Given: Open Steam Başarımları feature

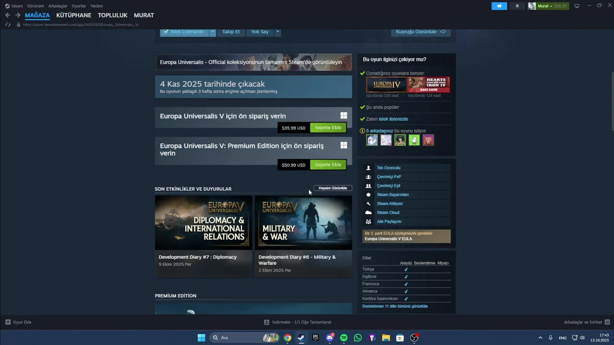Looking at the screenshot, I should [406, 195].
